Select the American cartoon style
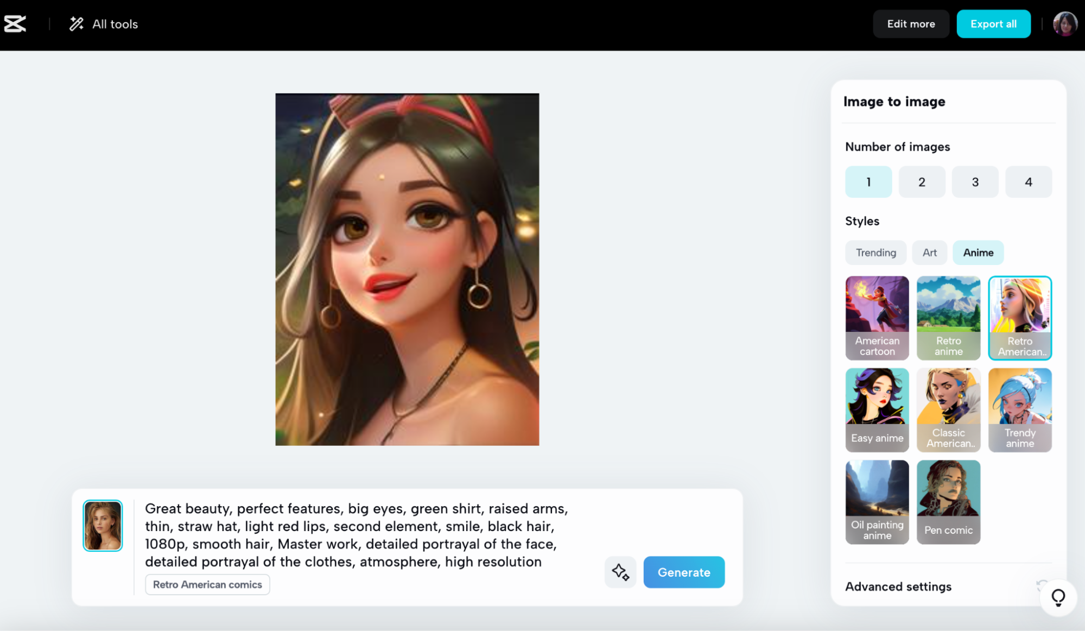This screenshot has width=1085, height=631. pyautogui.click(x=877, y=318)
